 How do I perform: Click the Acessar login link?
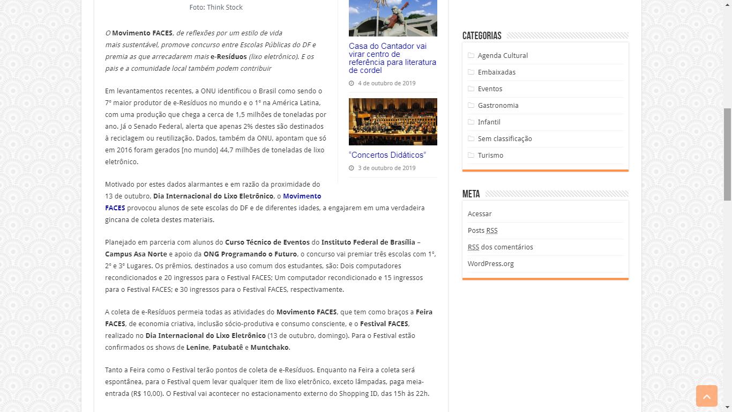click(x=480, y=214)
